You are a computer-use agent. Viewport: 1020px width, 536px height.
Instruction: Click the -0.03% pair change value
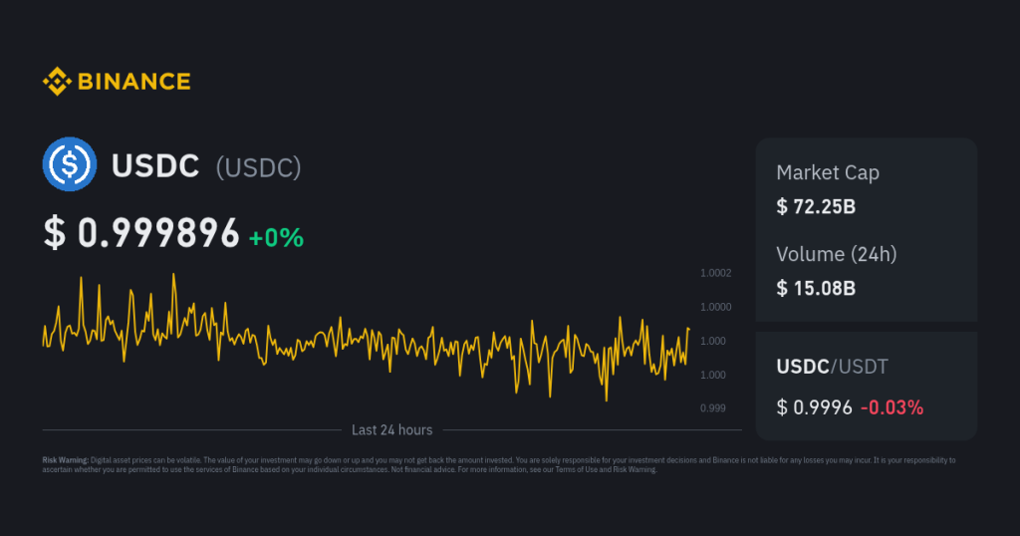(892, 407)
